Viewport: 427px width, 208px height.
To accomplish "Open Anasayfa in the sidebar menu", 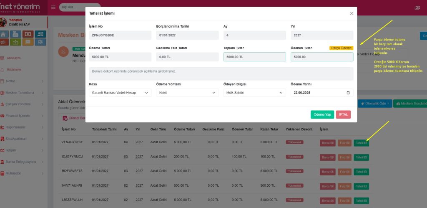I will [x=14, y=58].
